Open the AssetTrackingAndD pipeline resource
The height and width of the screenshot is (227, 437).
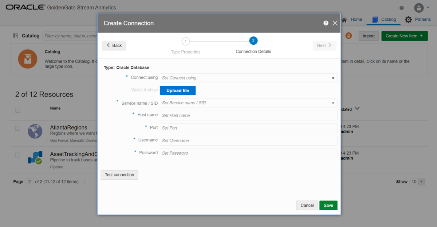point(74,154)
